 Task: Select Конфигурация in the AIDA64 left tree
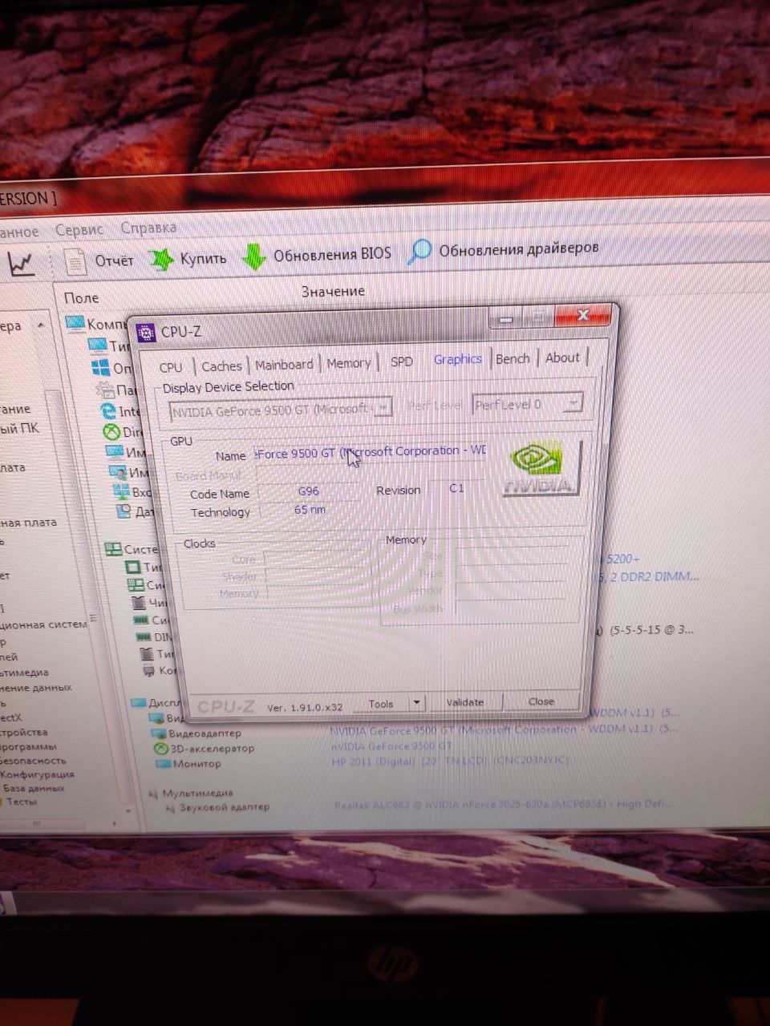point(37,775)
